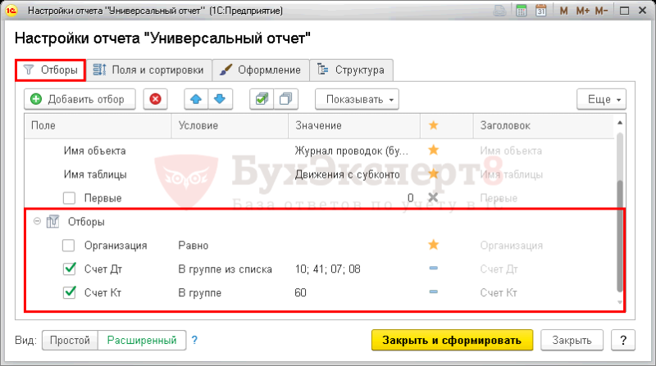Uncheck the Счет Дт filter checkbox
The width and height of the screenshot is (656, 366).
(69, 269)
